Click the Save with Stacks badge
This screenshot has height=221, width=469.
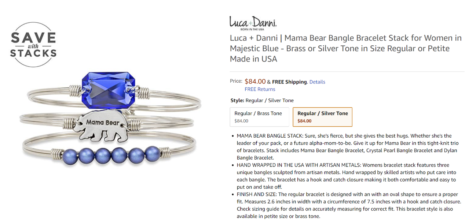[x=33, y=44]
